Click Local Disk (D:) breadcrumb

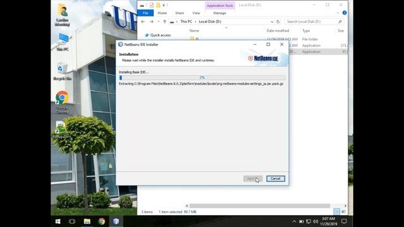pos(210,21)
